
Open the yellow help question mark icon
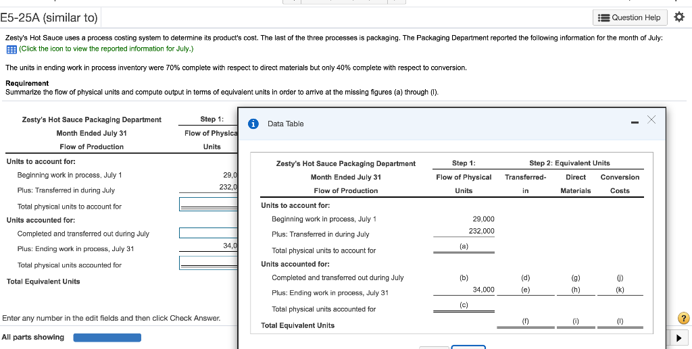tap(683, 318)
